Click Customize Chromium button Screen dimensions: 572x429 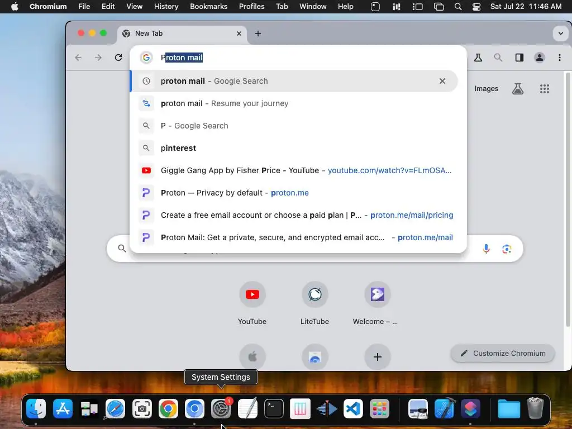click(x=503, y=353)
